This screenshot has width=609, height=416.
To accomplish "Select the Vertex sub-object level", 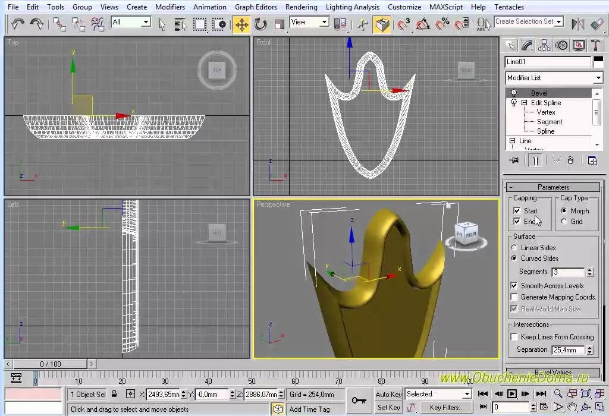I will pos(546,112).
